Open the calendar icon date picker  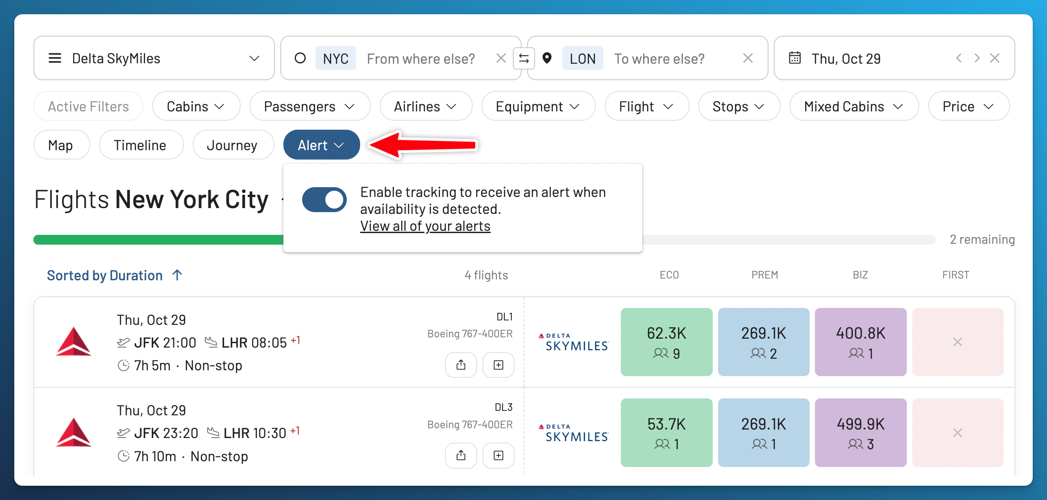point(795,58)
